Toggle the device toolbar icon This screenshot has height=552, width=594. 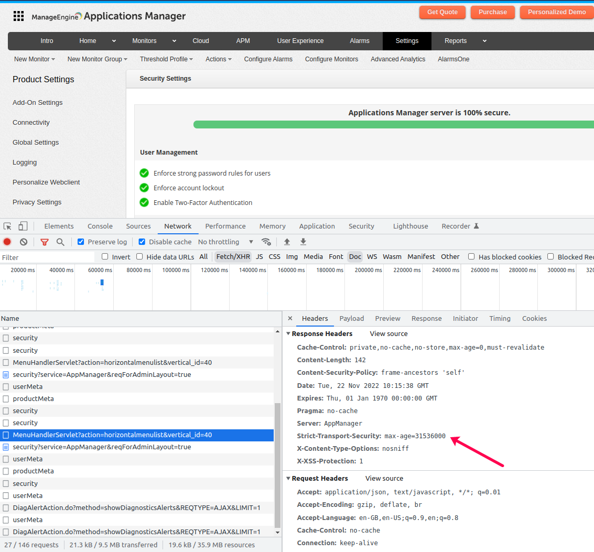[23, 226]
